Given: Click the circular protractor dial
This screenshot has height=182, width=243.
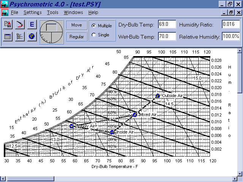Looking at the screenshot, I should [51, 32].
